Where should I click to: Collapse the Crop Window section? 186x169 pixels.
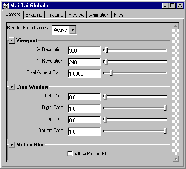12,87
